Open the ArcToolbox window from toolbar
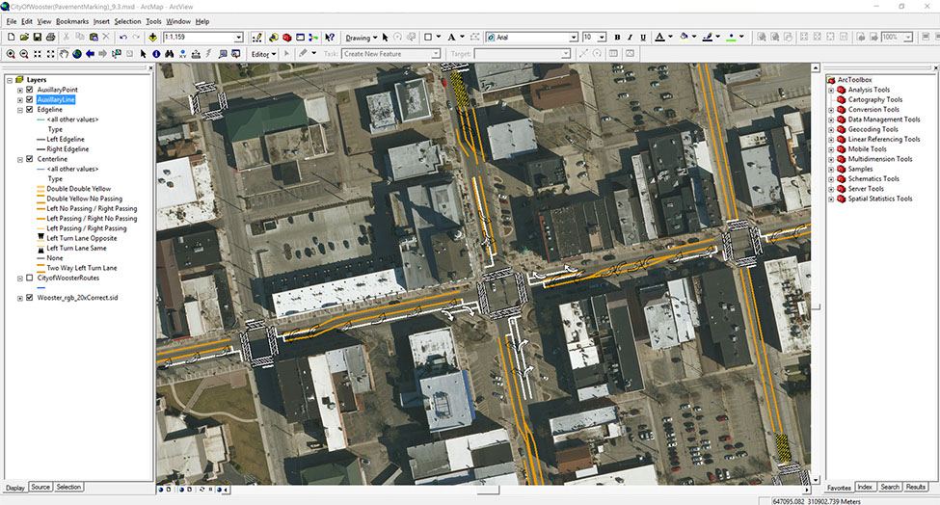The width and height of the screenshot is (940, 505). [287, 38]
